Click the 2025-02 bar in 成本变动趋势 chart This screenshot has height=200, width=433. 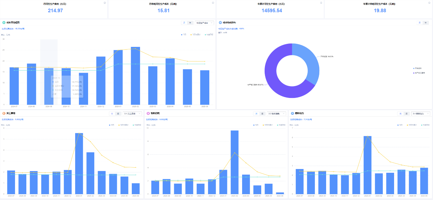click(135, 76)
